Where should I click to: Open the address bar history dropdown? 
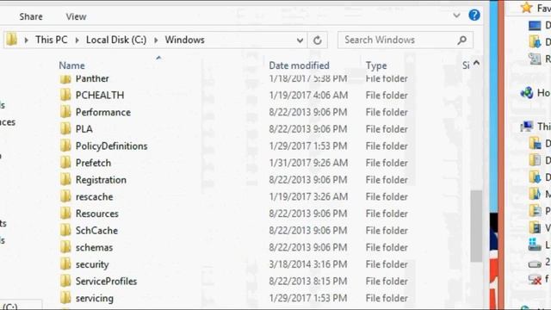(x=300, y=40)
